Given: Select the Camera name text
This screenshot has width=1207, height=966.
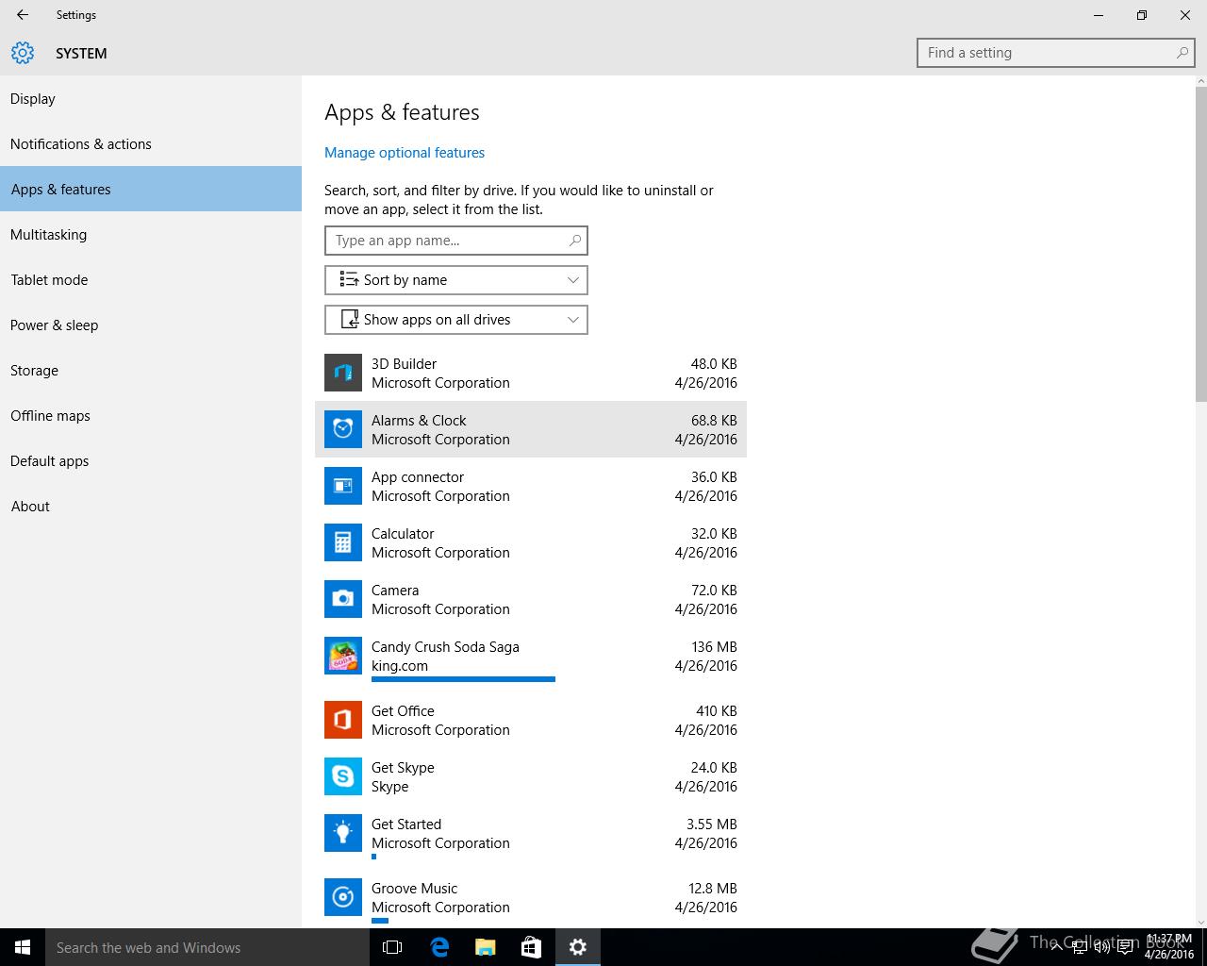Looking at the screenshot, I should [395, 591].
